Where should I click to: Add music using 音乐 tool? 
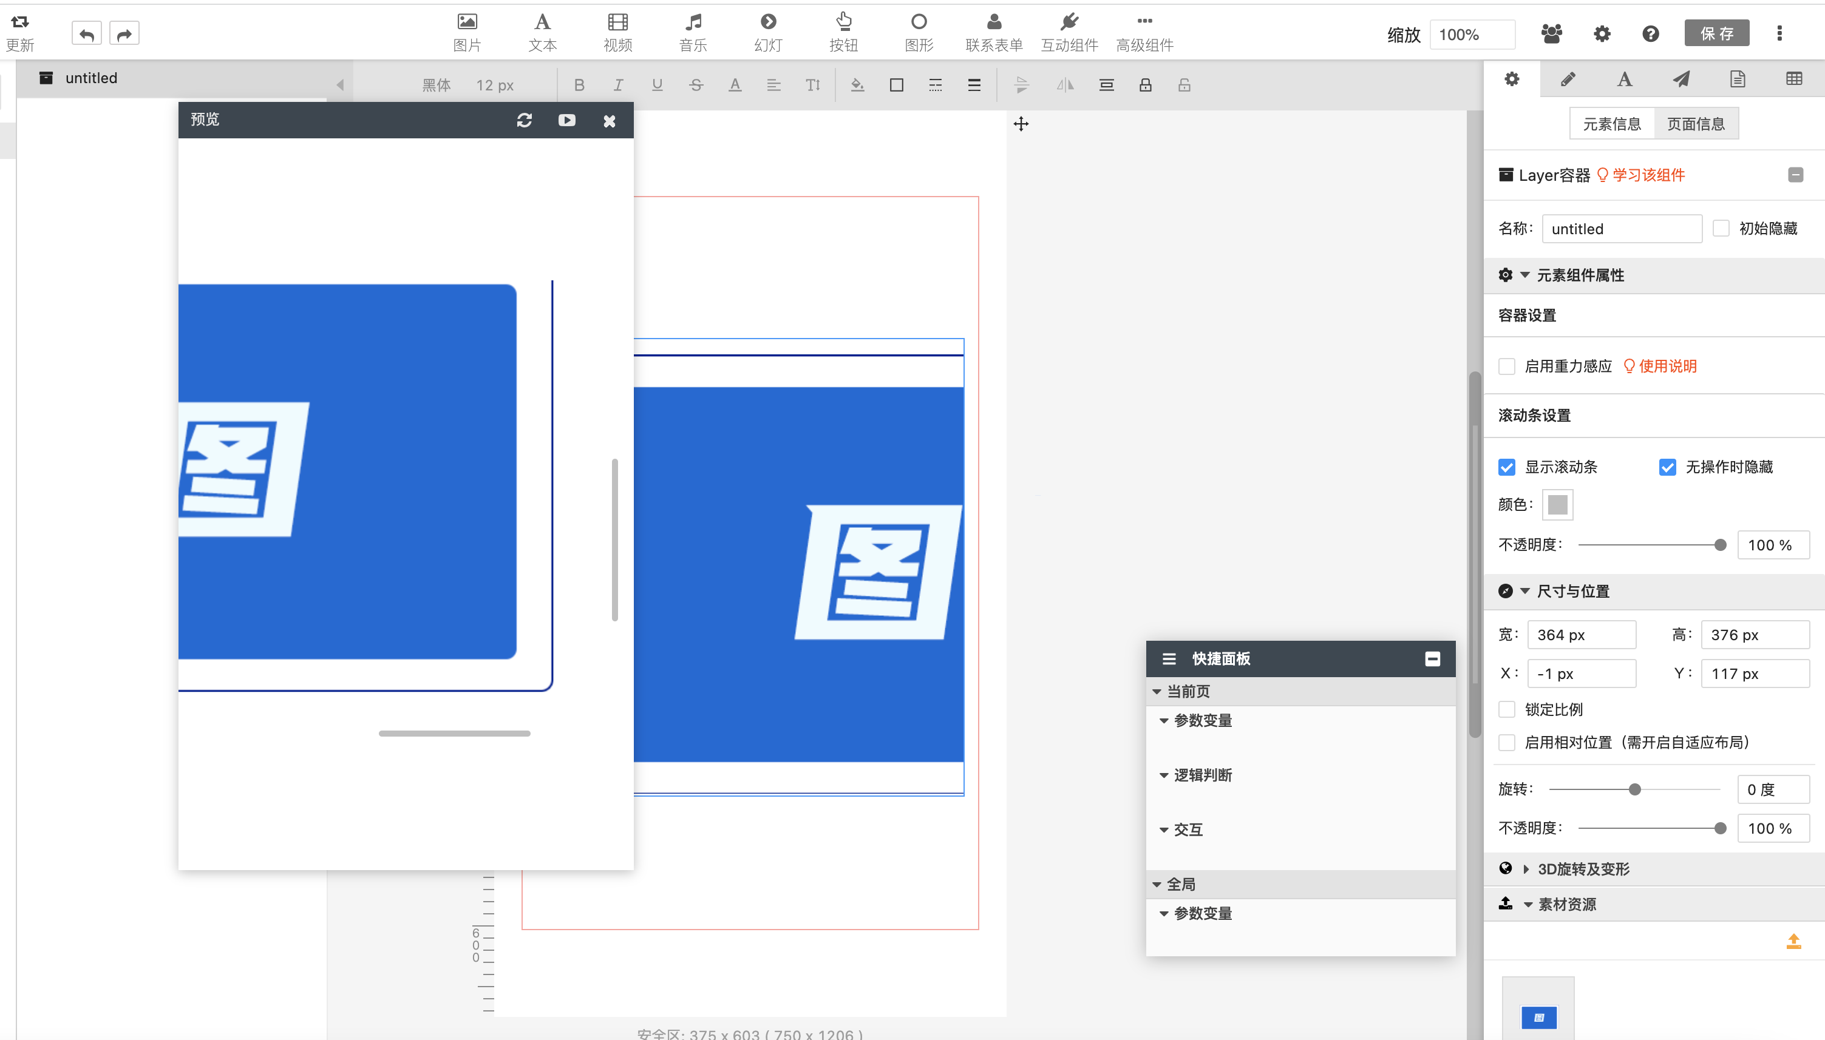(x=693, y=32)
